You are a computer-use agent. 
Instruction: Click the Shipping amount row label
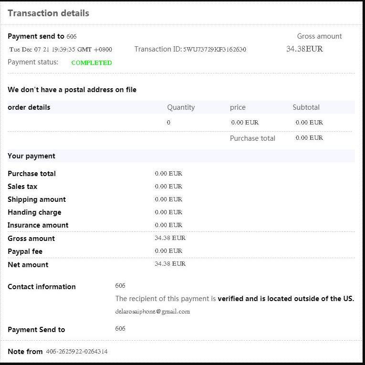pos(37,199)
